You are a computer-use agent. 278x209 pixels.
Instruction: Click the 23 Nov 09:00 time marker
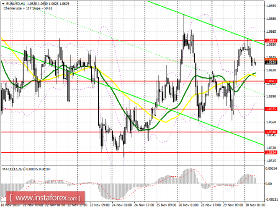(x=100, y=205)
